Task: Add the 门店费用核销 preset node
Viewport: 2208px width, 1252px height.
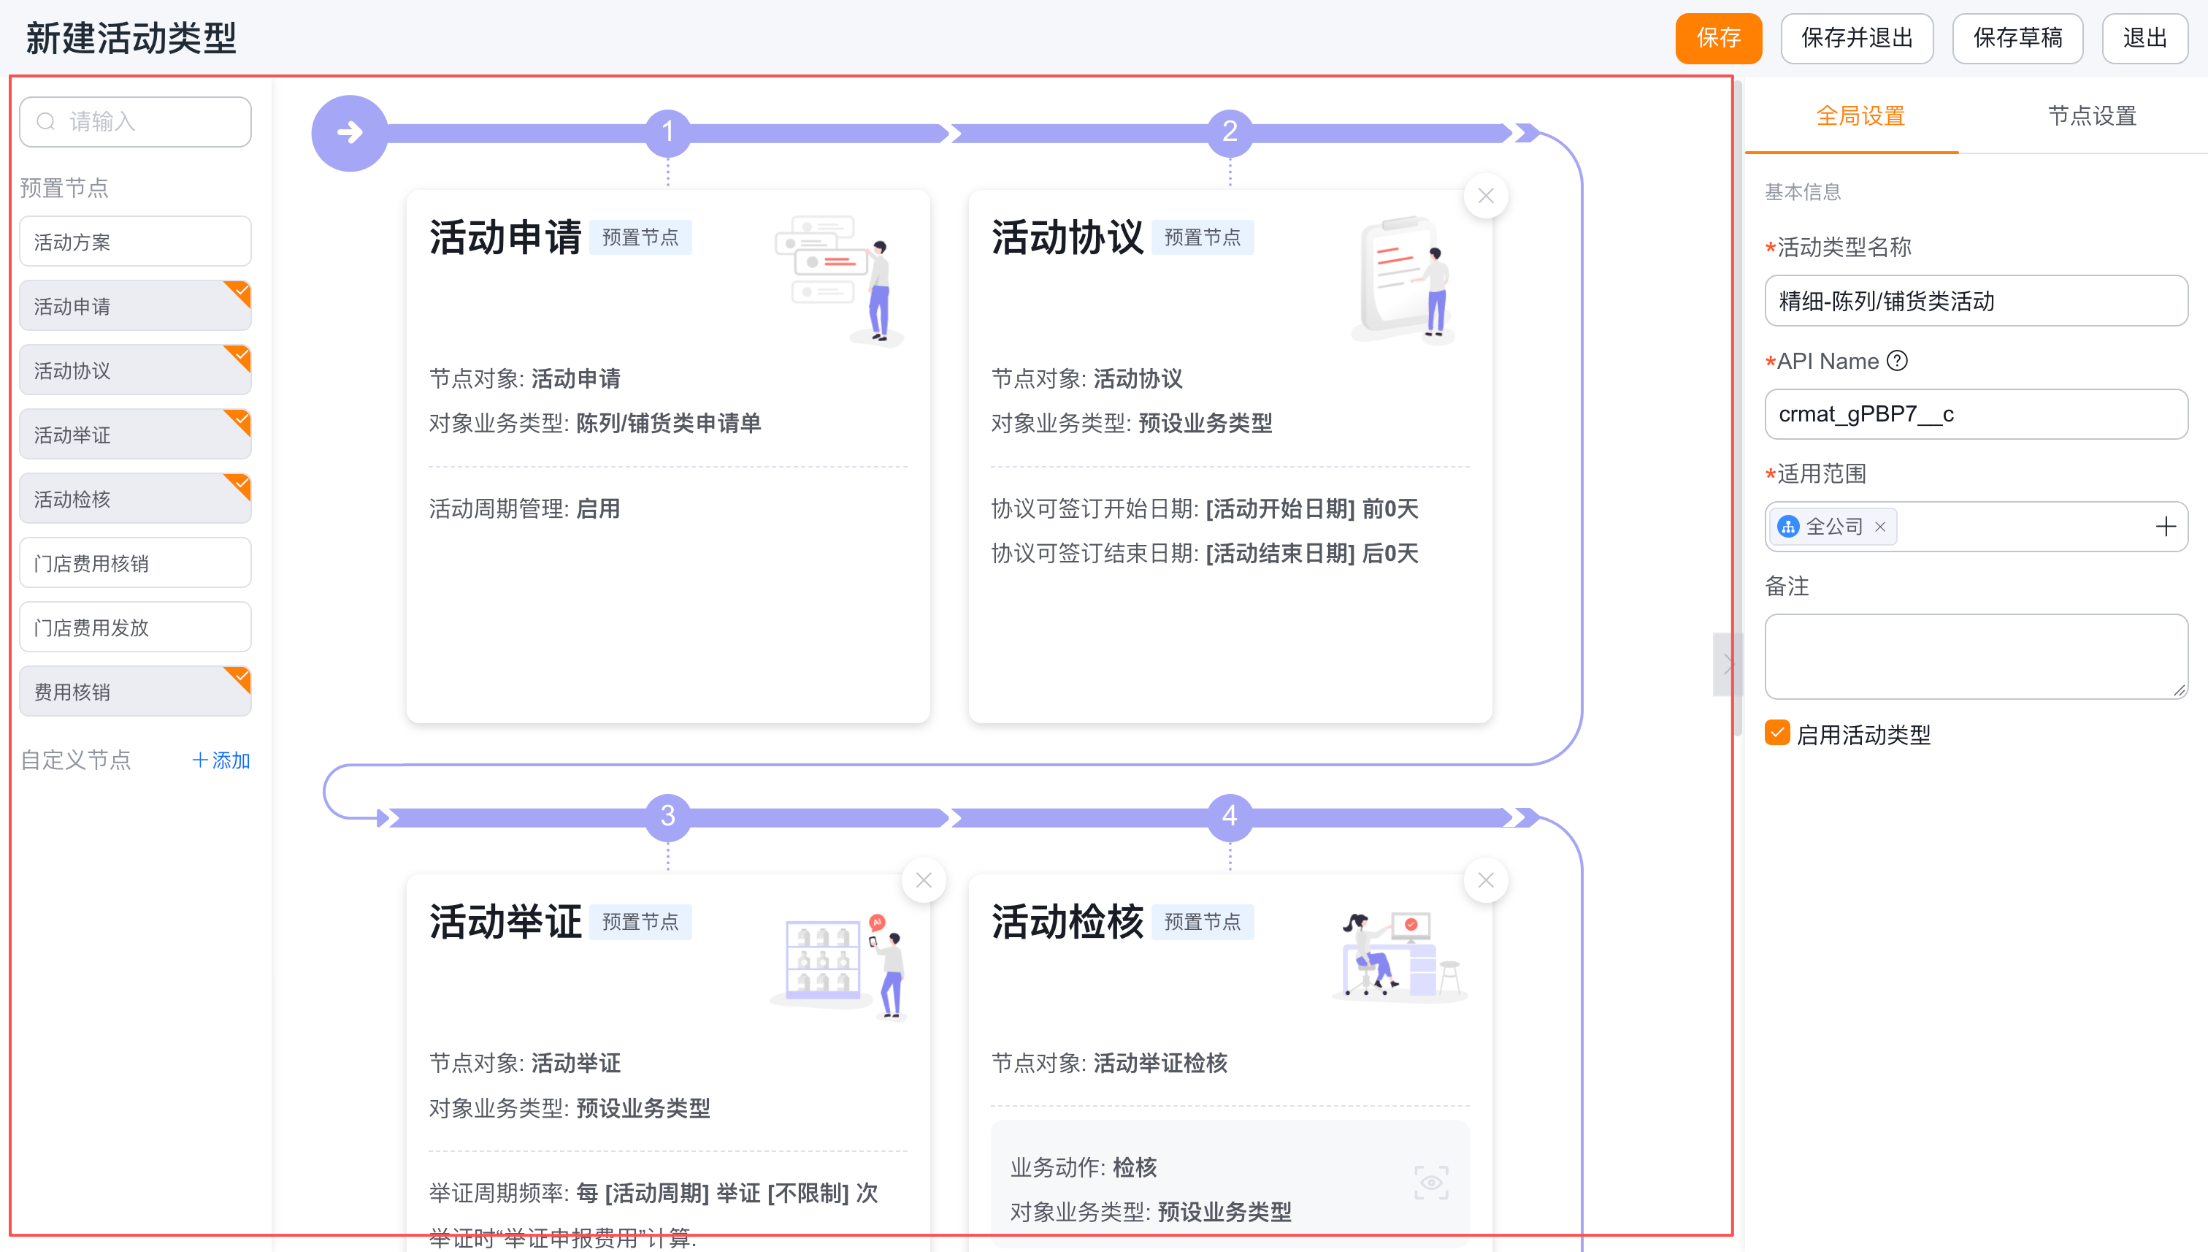Action: 135,562
